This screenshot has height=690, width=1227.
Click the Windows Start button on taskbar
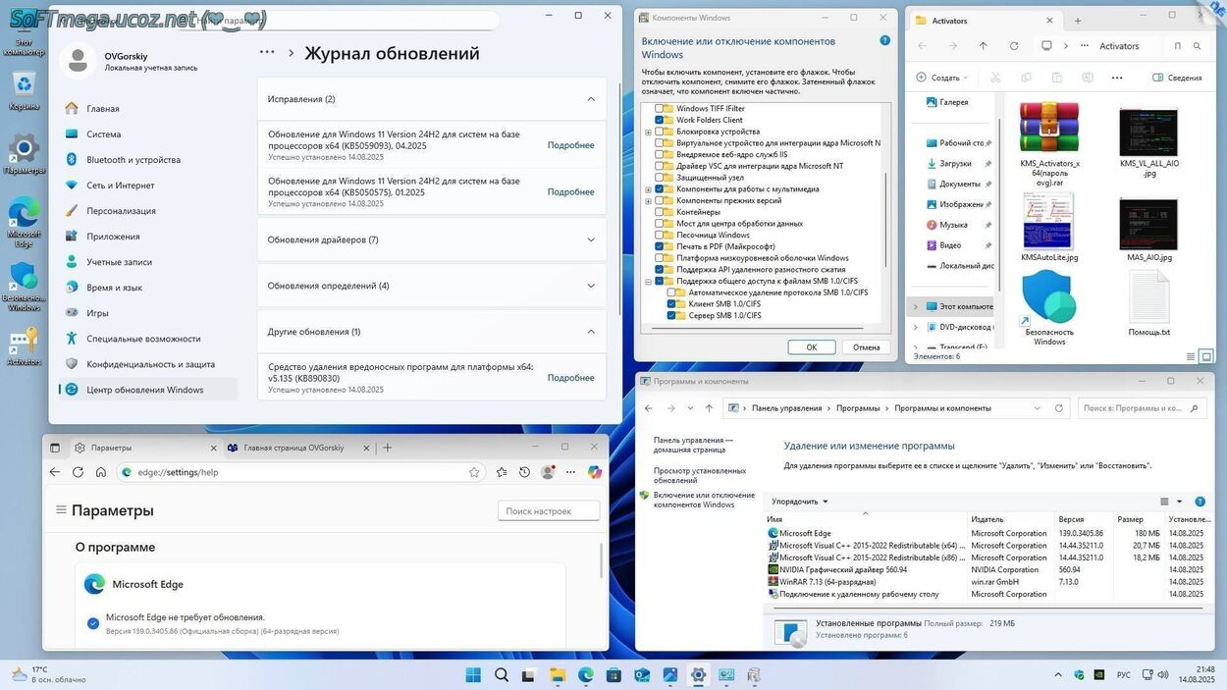(x=473, y=675)
